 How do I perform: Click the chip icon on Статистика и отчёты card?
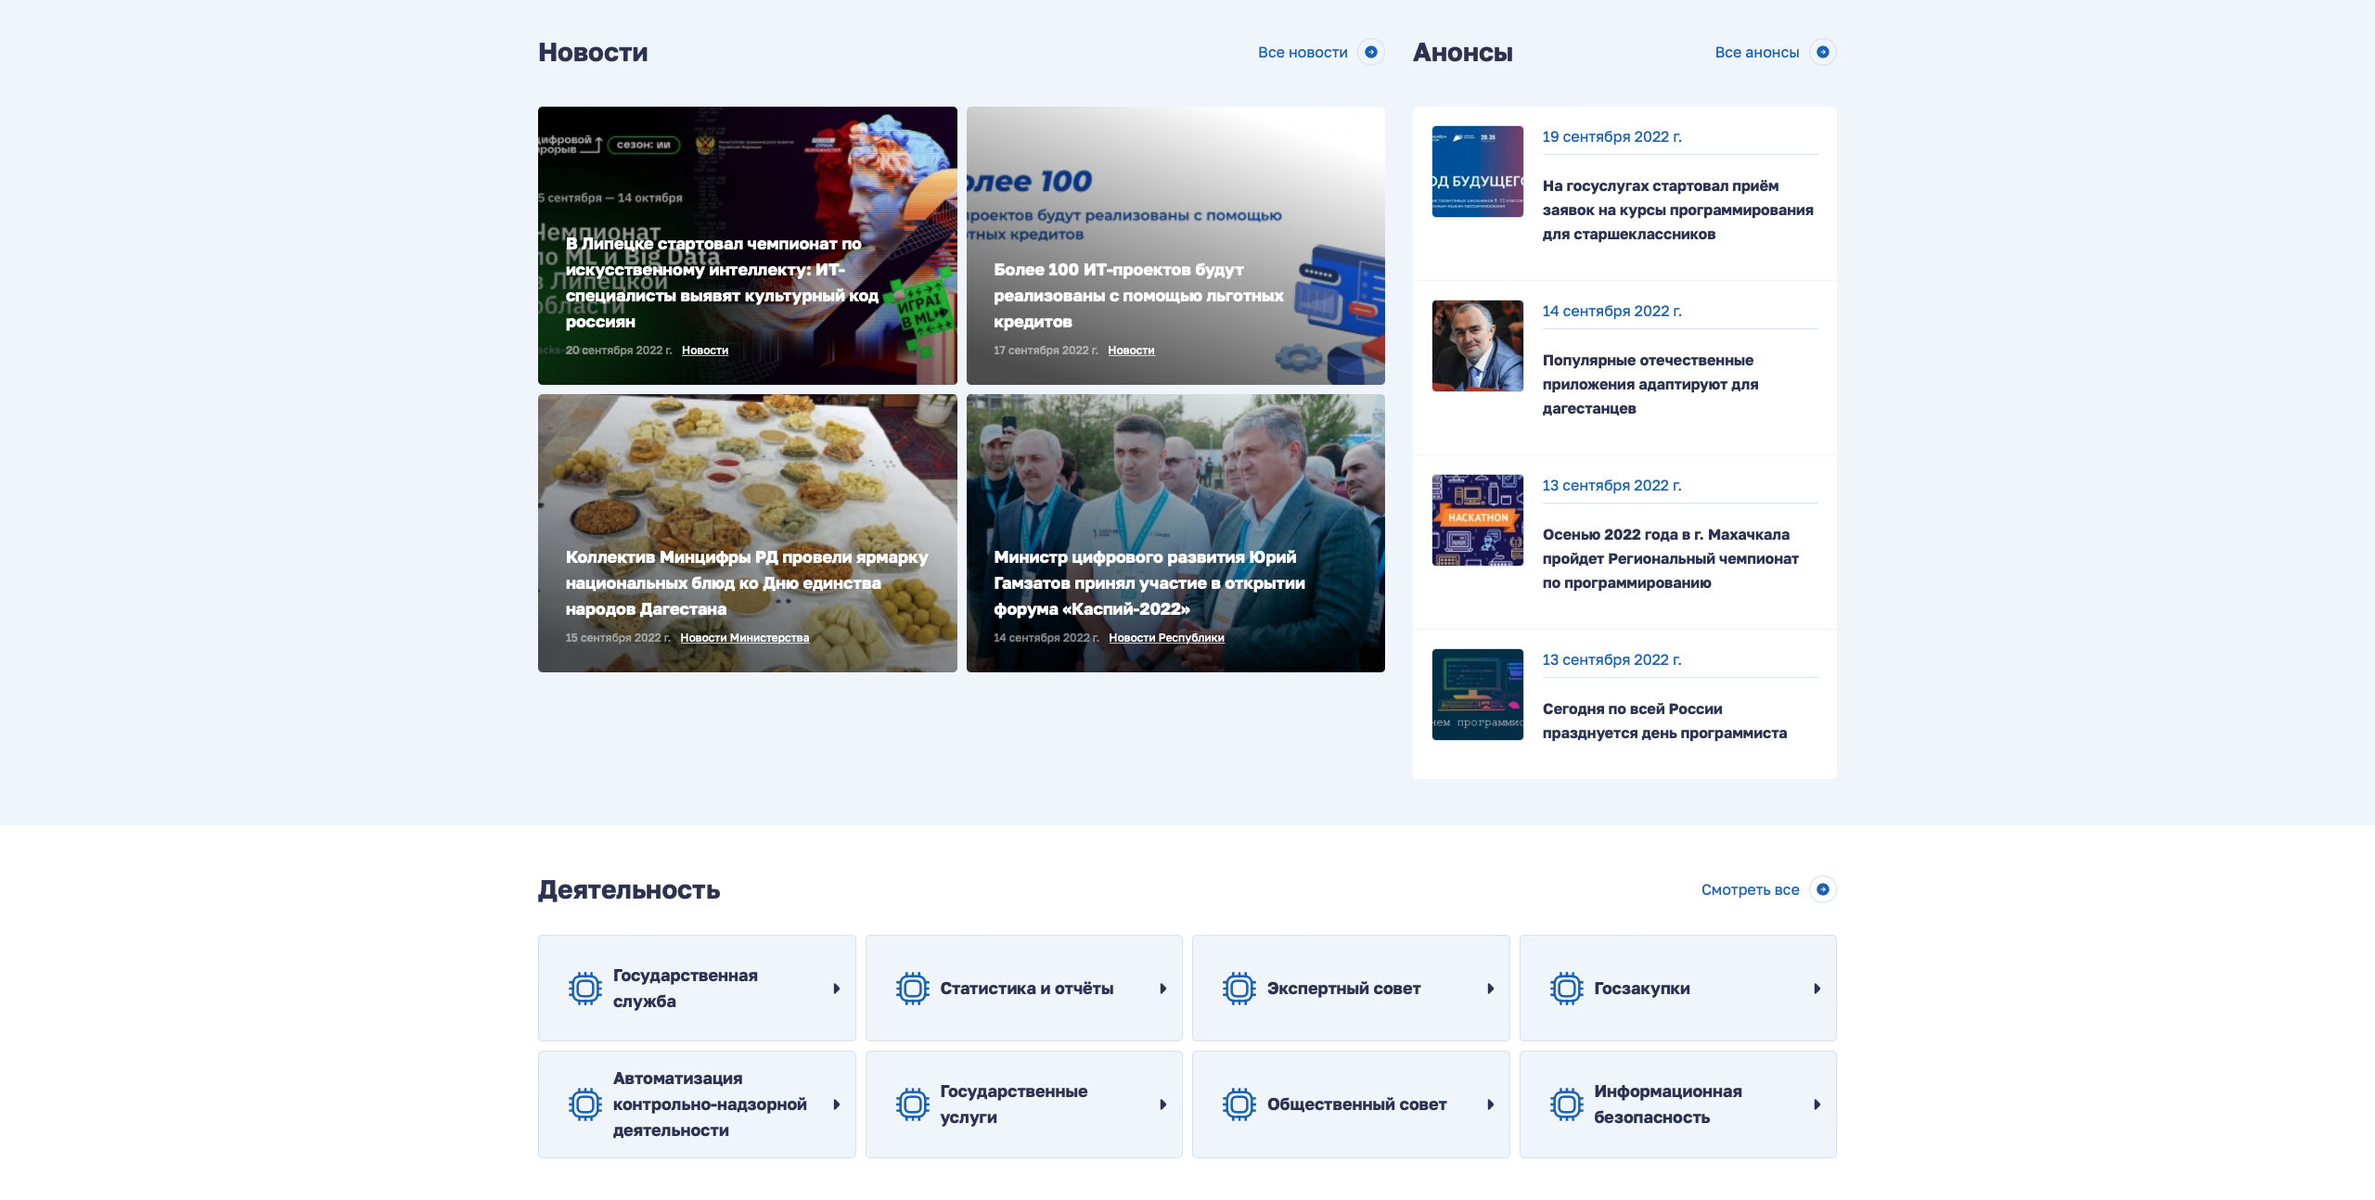[913, 989]
